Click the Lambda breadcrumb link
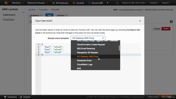 coord(32,10)
